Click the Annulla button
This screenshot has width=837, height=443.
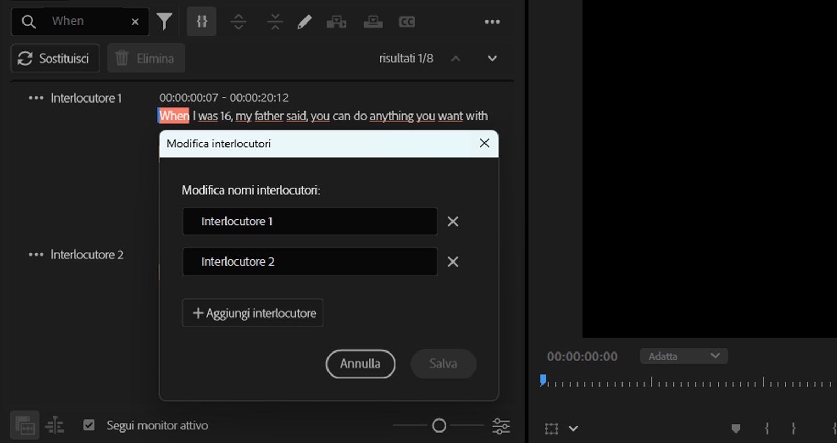(360, 364)
